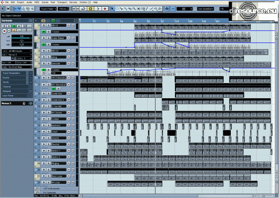
Task: Go to next marker transport button
Action: tap(78, 9)
